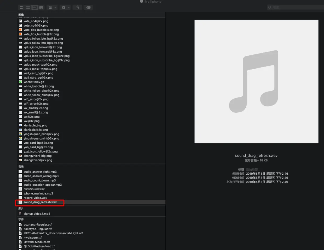Click the search field in toolbar
The image size is (324, 250).
296,8
